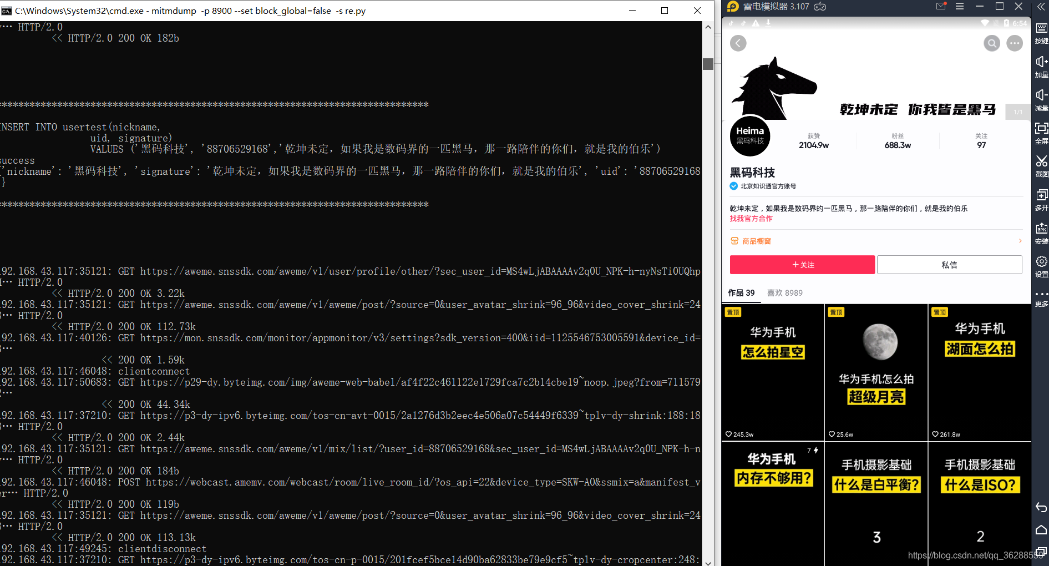Image resolution: width=1049 pixels, height=566 pixels.
Task: View the 关注 97 following list
Action: click(981, 141)
